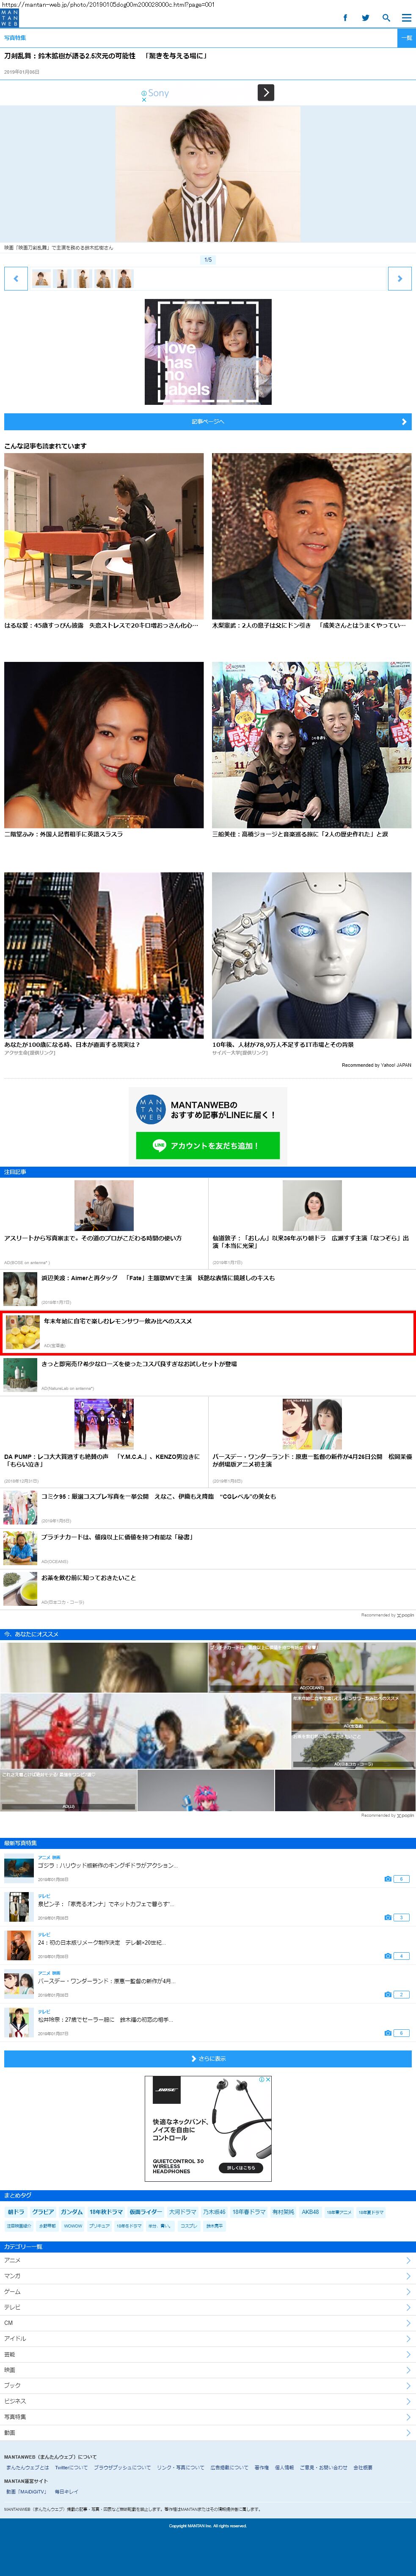Open the プラチナカード article
Image resolution: width=416 pixels, height=2576 pixels.
coord(208,1548)
